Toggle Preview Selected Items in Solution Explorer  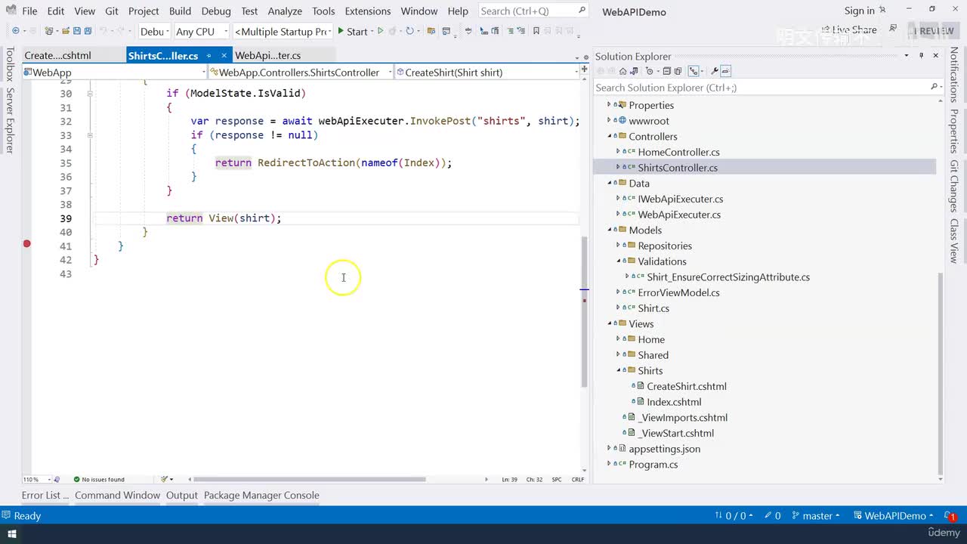coord(726,71)
